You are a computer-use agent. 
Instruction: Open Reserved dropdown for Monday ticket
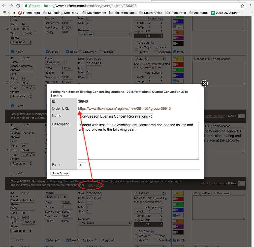click(x=150, y=193)
